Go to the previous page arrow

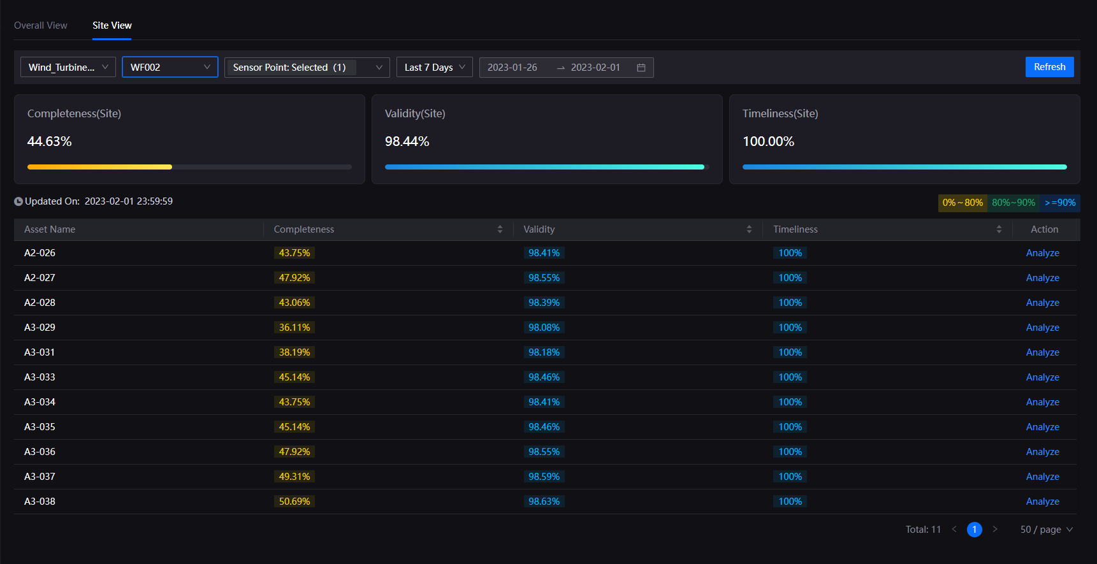click(x=954, y=530)
